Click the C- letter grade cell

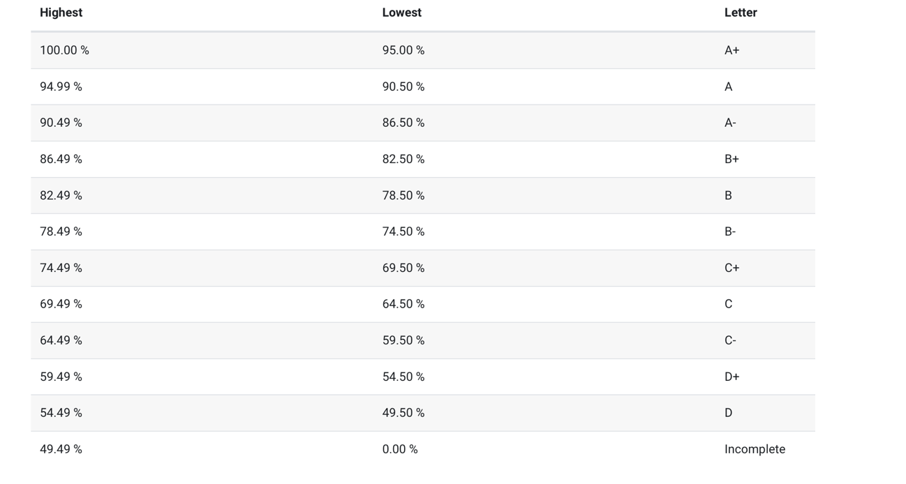pos(730,340)
